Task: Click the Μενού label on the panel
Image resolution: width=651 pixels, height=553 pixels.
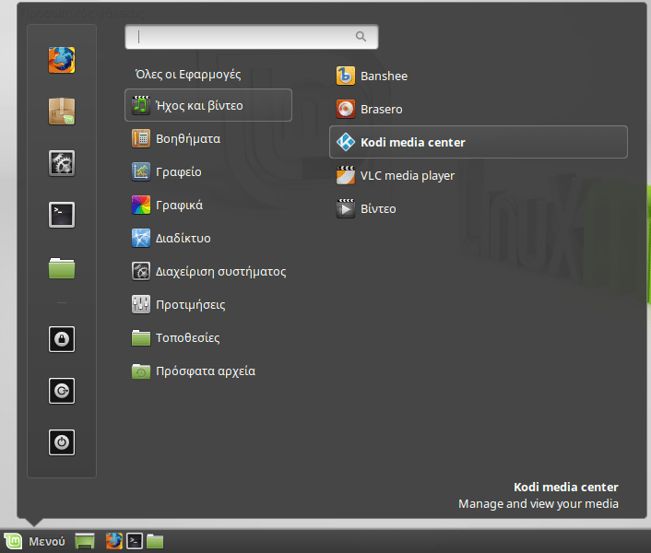Action: coord(47,541)
